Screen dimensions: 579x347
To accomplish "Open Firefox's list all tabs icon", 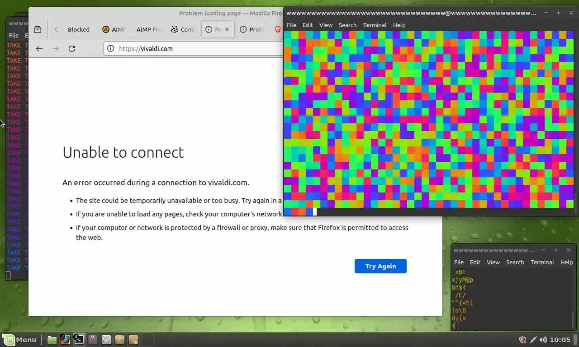I will pos(38,29).
